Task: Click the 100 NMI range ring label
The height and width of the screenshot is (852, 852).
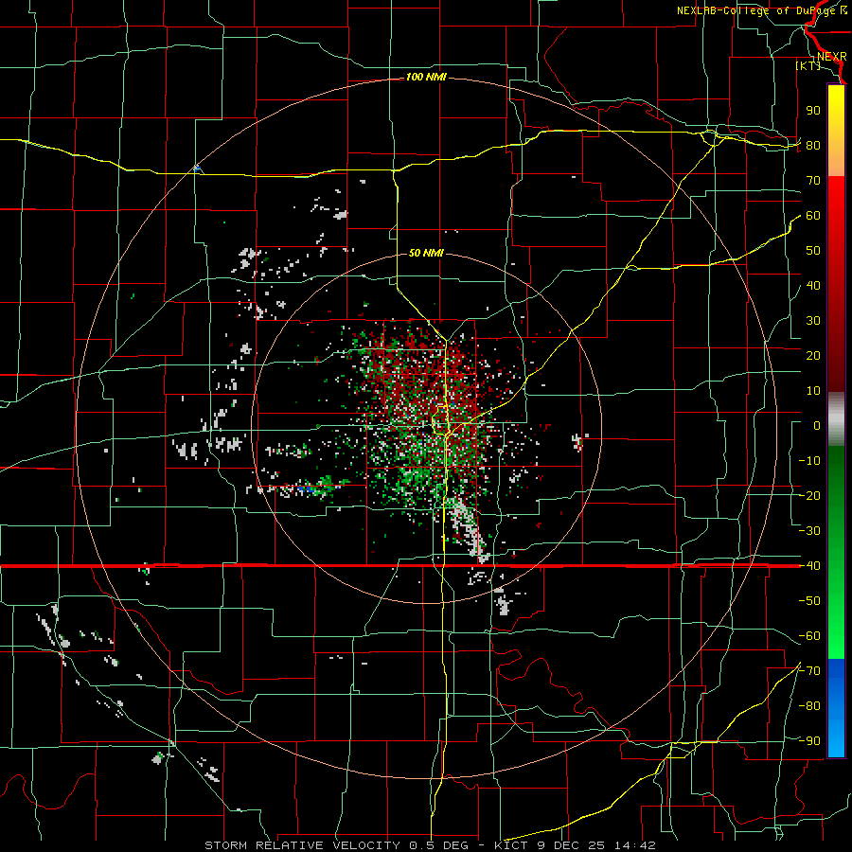Action: point(426,78)
